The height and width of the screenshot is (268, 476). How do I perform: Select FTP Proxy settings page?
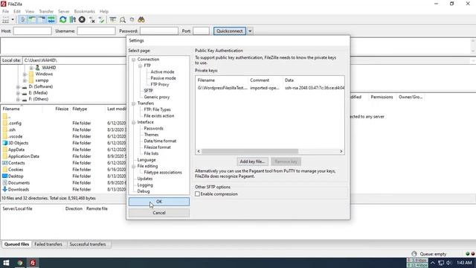click(160, 84)
